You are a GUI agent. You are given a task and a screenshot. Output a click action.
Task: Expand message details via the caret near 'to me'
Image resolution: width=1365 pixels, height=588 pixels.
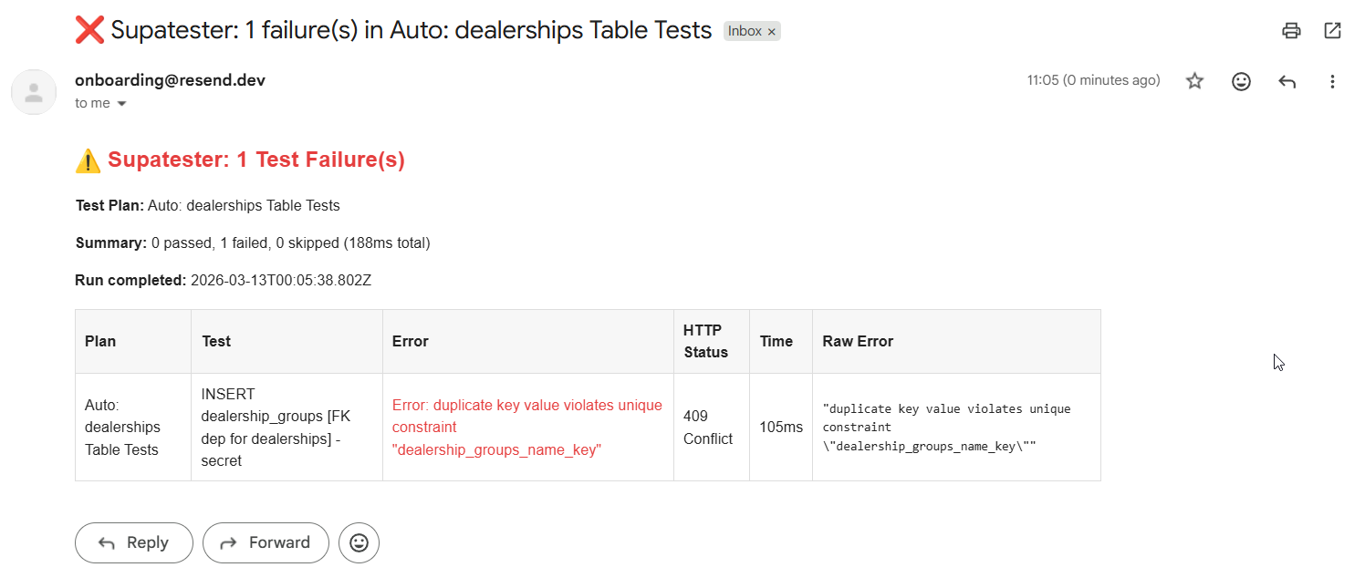point(121,103)
